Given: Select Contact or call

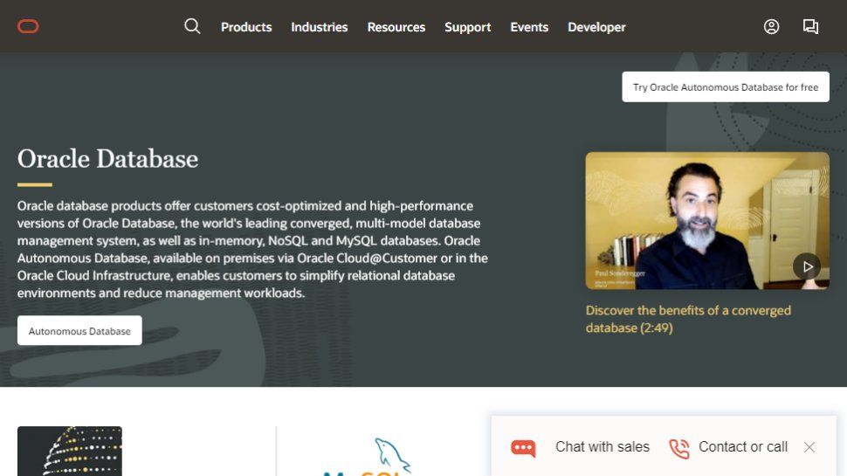Looking at the screenshot, I should [x=743, y=447].
